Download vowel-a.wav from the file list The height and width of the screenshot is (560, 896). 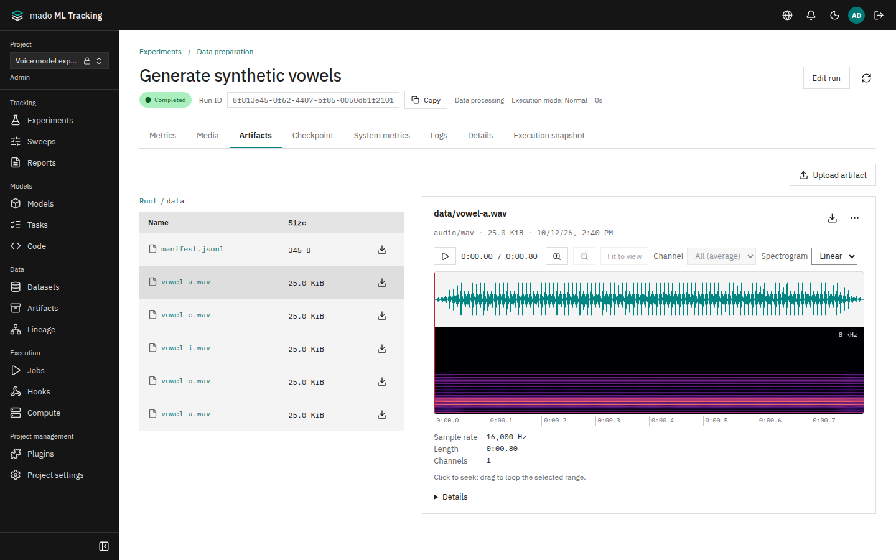pyautogui.click(x=382, y=282)
